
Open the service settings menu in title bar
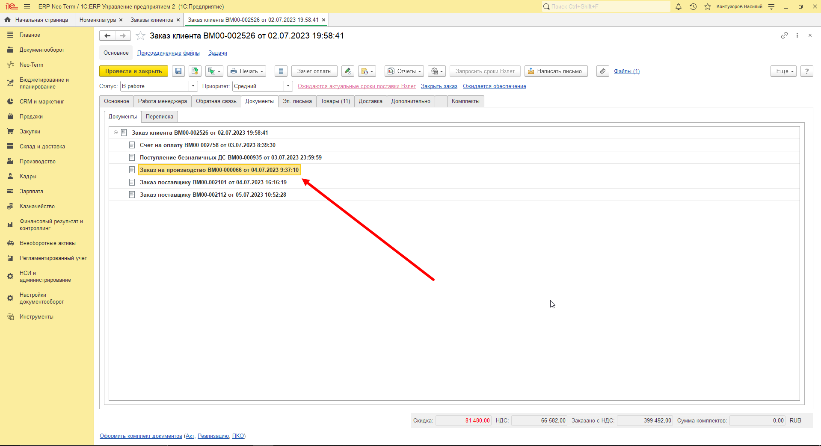(x=771, y=6)
